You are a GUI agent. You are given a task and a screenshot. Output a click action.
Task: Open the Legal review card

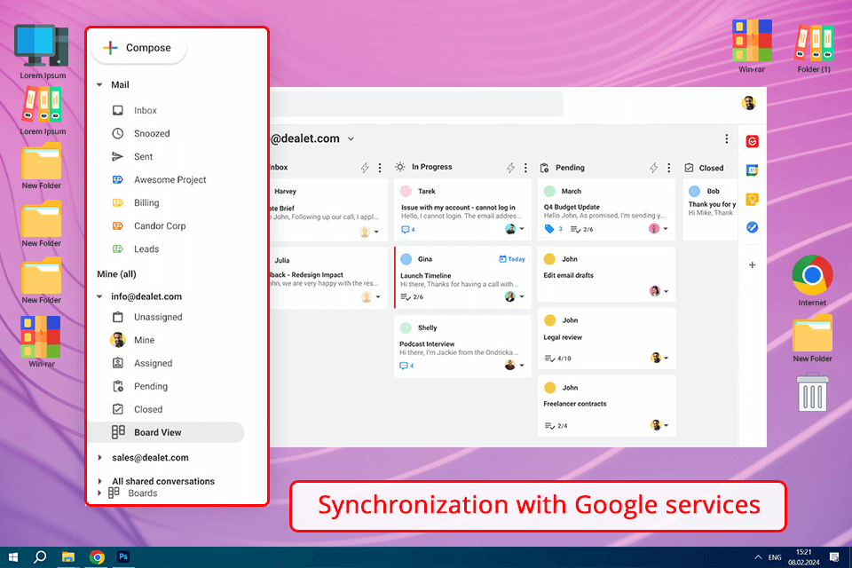tap(606, 338)
